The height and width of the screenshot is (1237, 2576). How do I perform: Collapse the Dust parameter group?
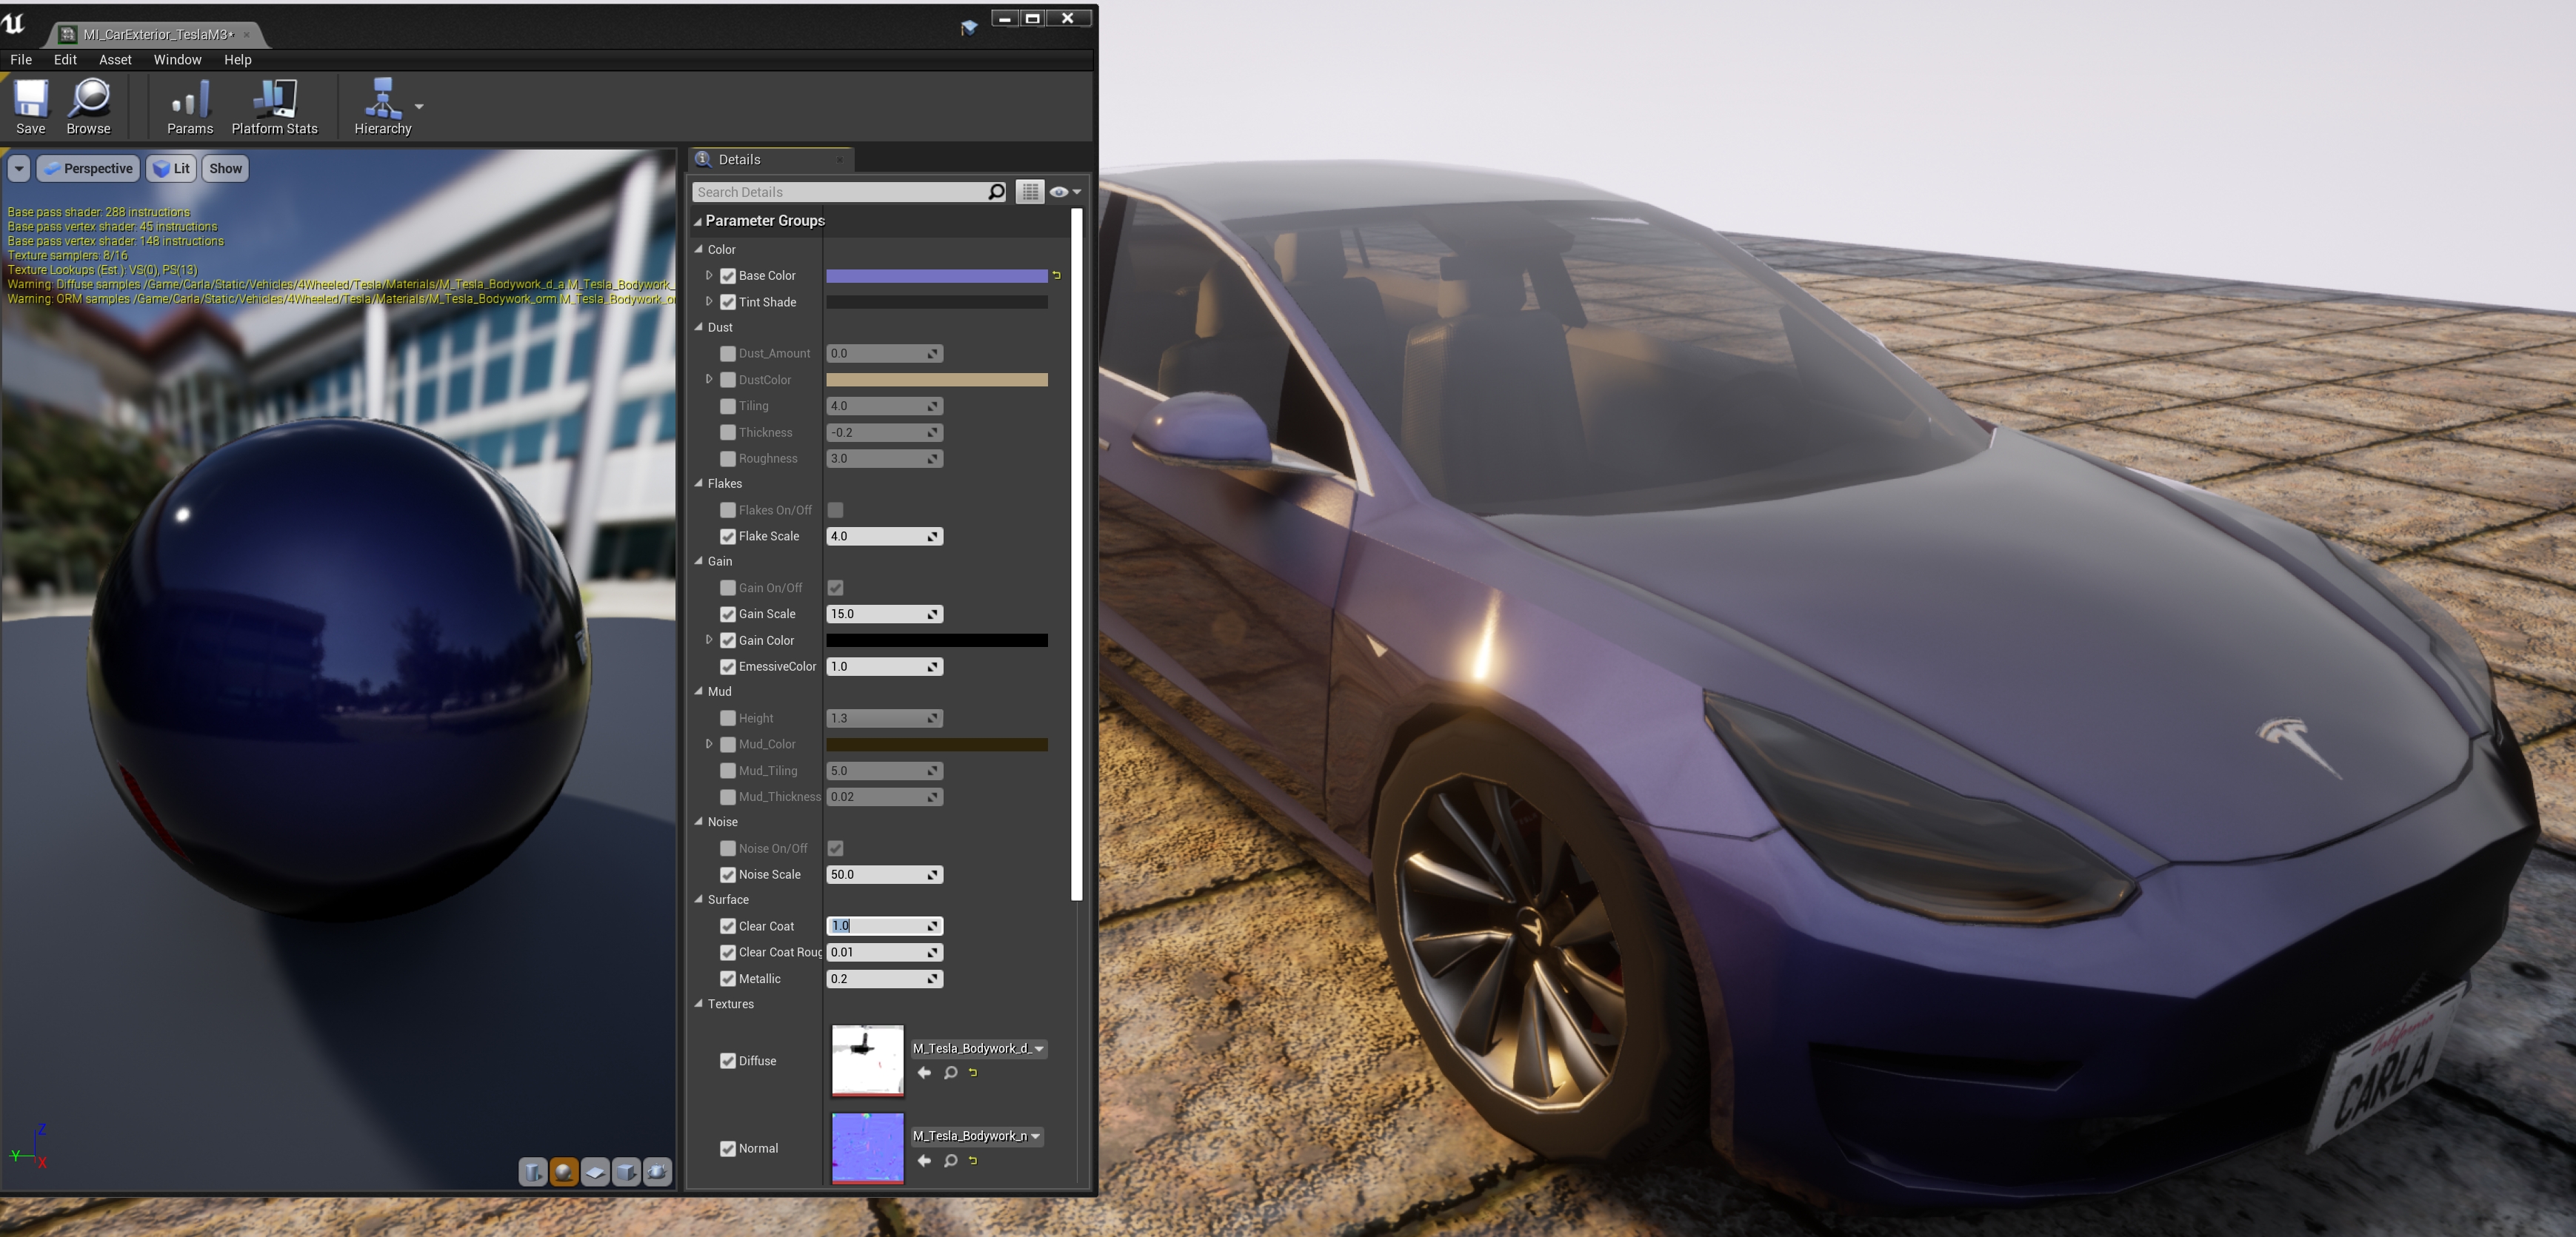tap(699, 326)
